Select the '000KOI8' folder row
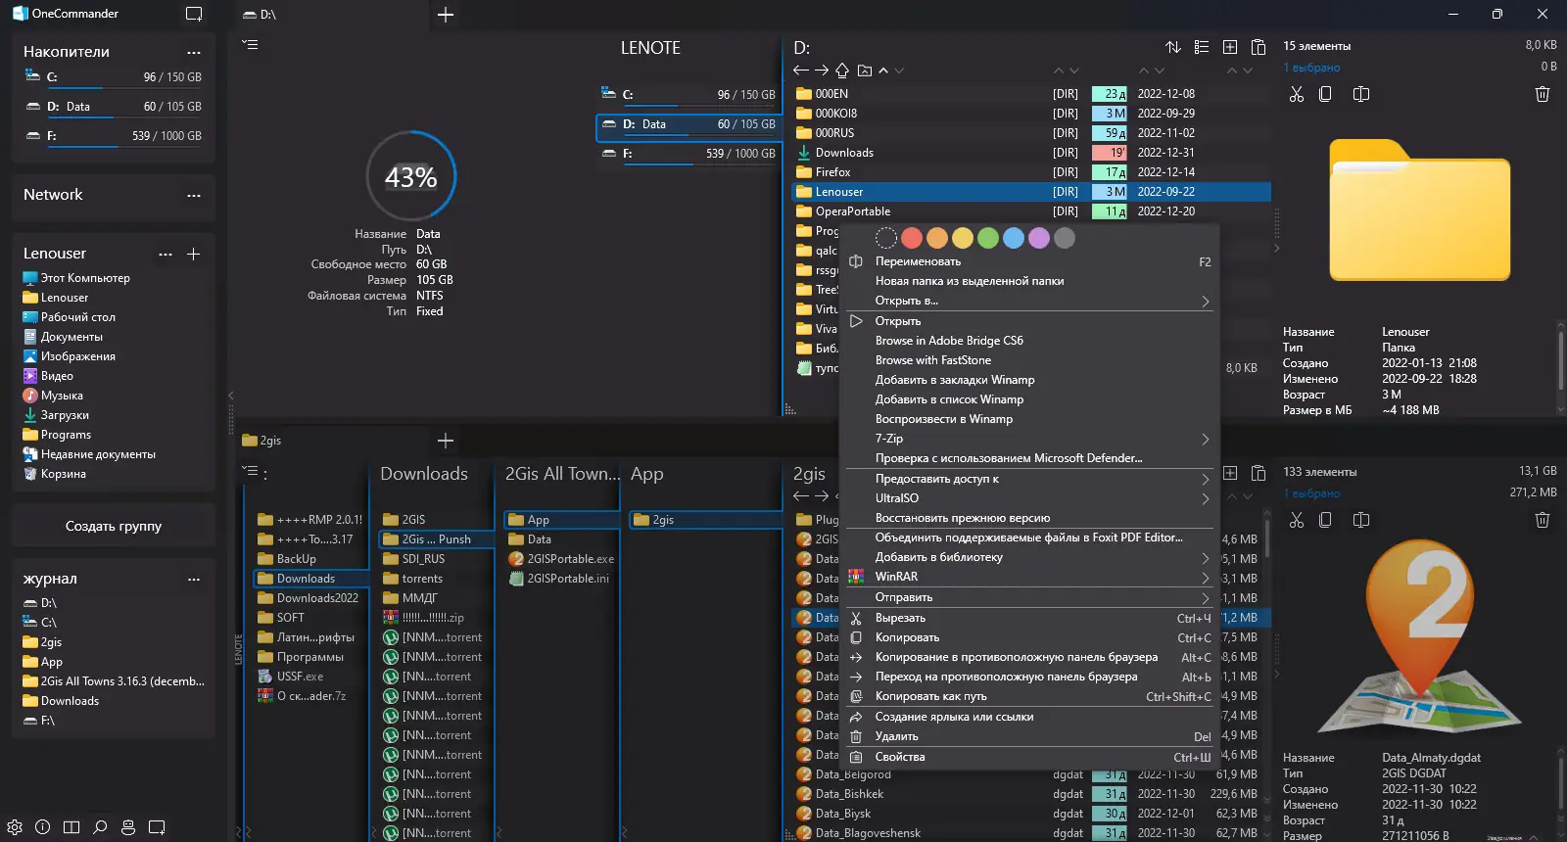The height and width of the screenshot is (842, 1567). 1030,114
